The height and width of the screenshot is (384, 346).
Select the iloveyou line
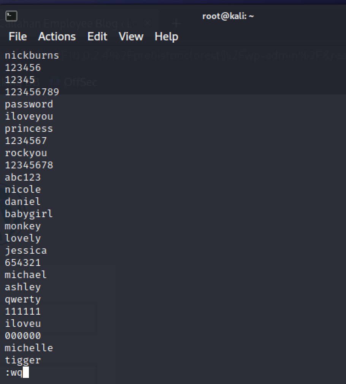pos(29,117)
